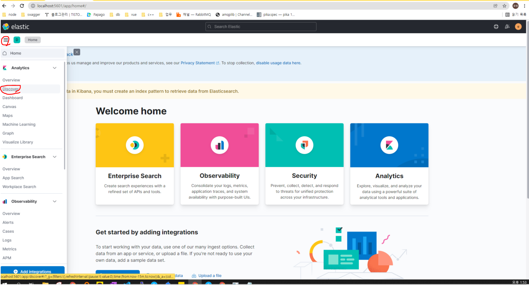
Task: Open the Observability solution card
Action: 219,164
